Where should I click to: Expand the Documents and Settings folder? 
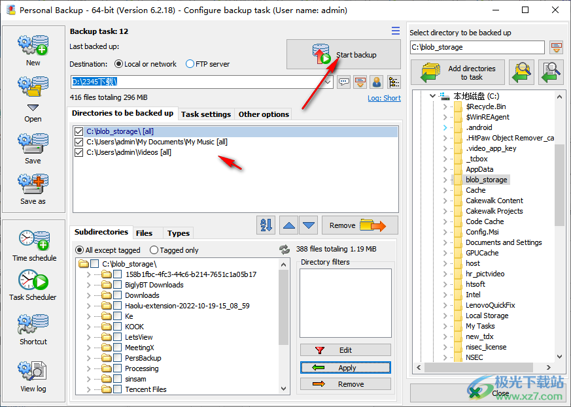445,242
